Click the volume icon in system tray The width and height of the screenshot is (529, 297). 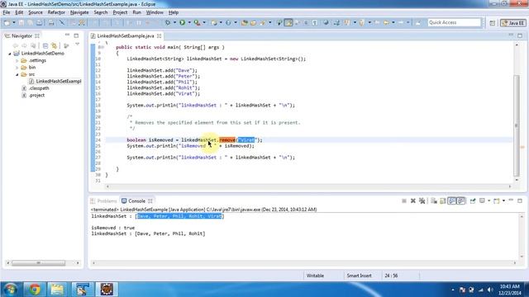[x=490, y=290]
